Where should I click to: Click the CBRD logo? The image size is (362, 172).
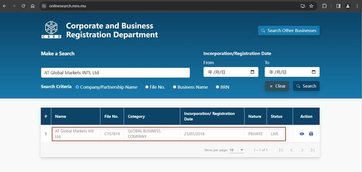click(51, 29)
